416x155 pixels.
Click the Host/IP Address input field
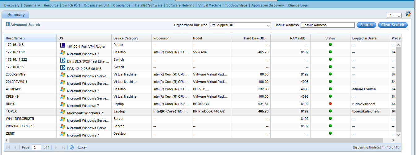[x=328, y=25]
